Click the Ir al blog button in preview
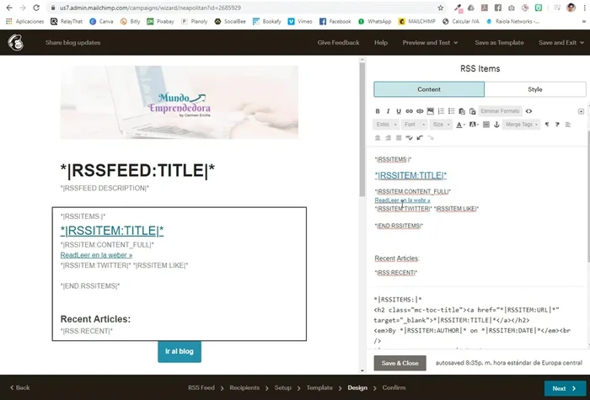The width and height of the screenshot is (590, 400). pyautogui.click(x=180, y=351)
